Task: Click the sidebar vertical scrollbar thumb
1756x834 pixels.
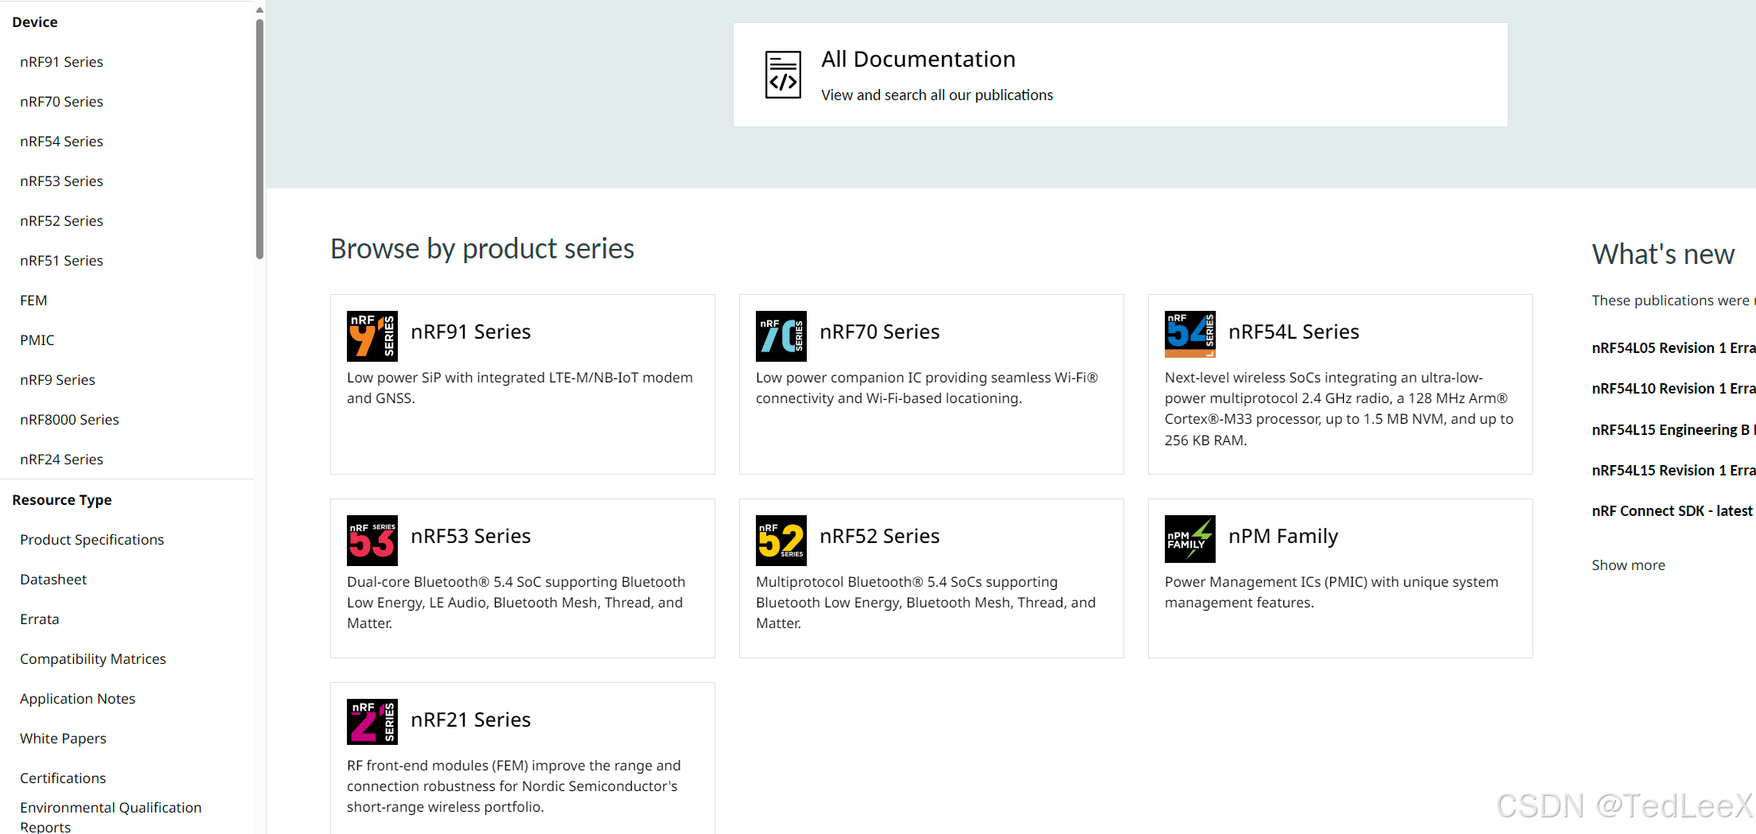Action: click(x=259, y=139)
